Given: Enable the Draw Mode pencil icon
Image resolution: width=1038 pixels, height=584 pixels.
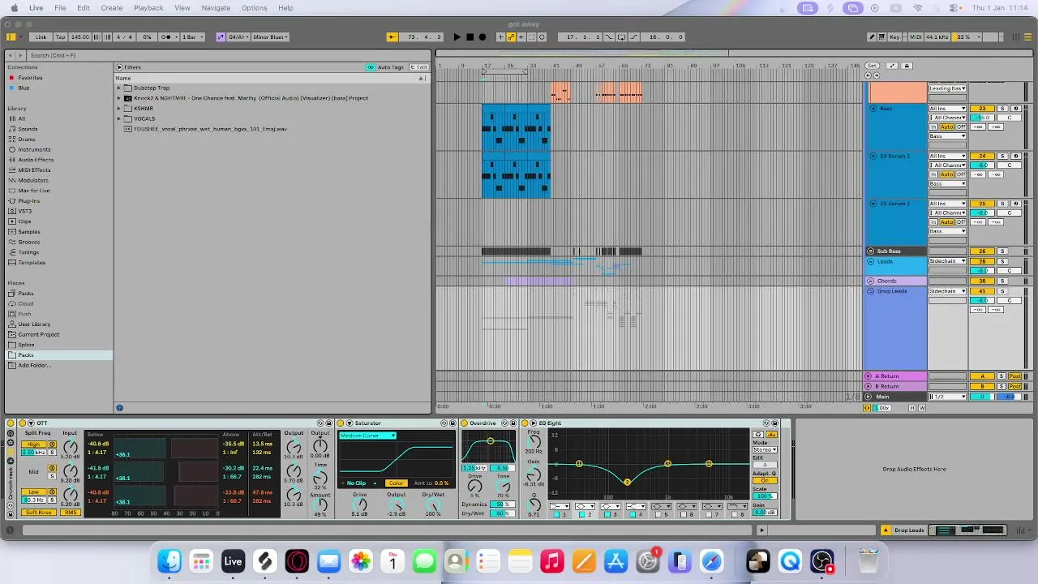Looking at the screenshot, I should 872,36.
